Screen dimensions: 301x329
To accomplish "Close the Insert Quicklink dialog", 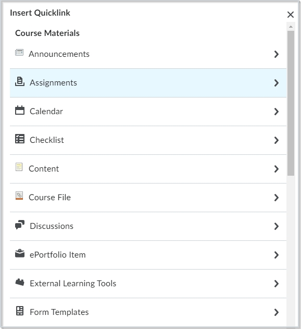I will 291,15.
